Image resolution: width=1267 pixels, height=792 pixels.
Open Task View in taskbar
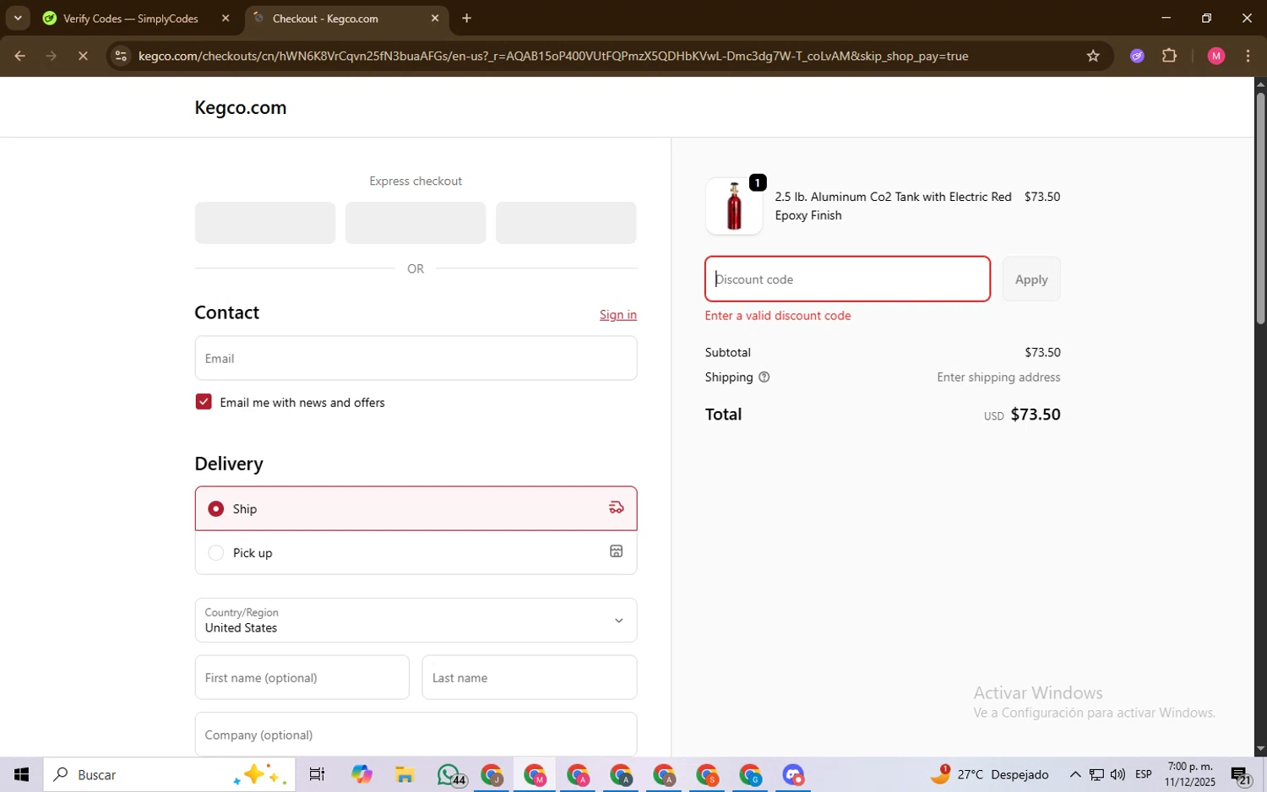318,774
